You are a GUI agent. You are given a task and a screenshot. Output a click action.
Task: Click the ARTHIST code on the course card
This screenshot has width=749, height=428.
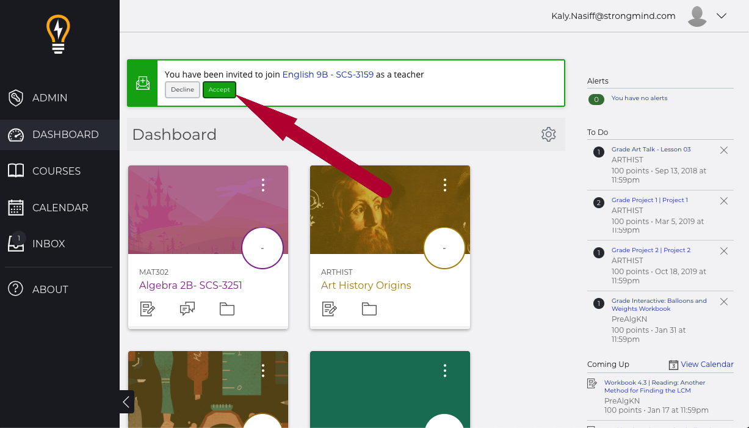pos(337,272)
